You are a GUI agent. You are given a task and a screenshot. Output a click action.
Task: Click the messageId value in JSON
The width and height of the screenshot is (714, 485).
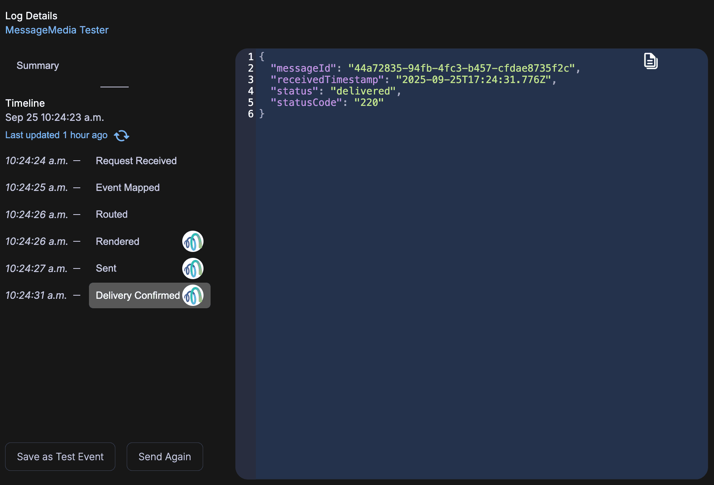click(x=462, y=68)
